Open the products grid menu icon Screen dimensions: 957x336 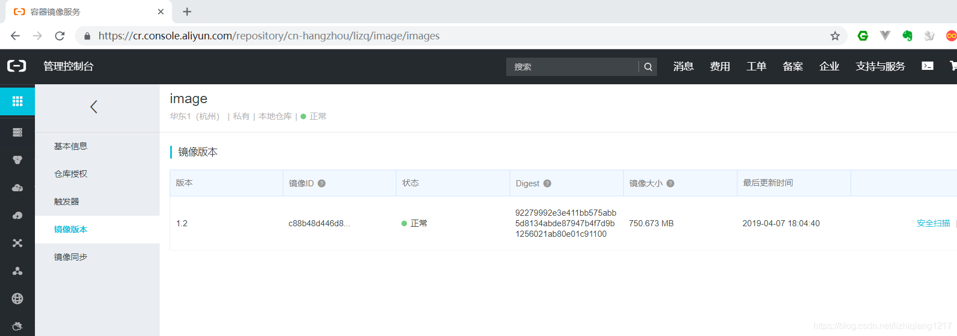pos(17,101)
